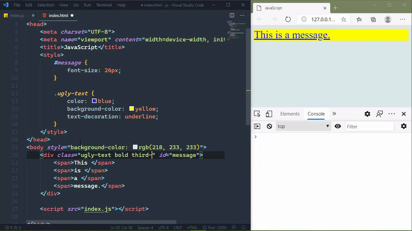Image resolution: width=412 pixels, height=231 pixels.
Task: Open DevTools feedback icon
Action: 379,114
